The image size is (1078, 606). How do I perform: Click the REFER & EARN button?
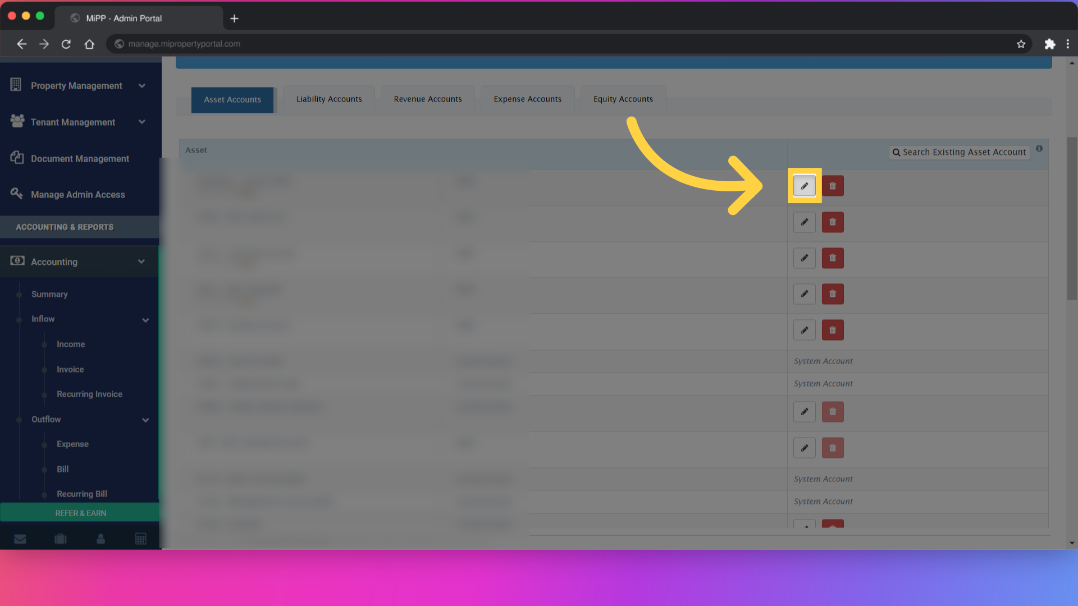point(80,513)
